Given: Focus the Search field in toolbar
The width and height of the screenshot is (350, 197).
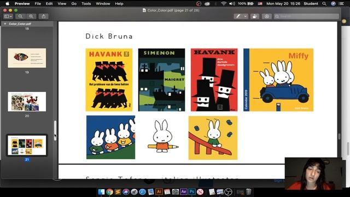Looking at the screenshot, I should click(x=306, y=16).
